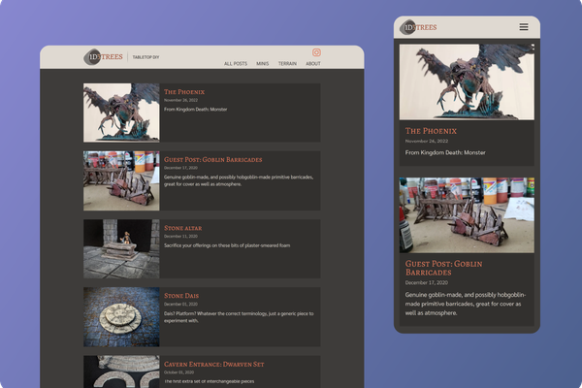Click the 'December 17, 2020' date in desktop view
Screen dimensions: 582x388
point(180,168)
